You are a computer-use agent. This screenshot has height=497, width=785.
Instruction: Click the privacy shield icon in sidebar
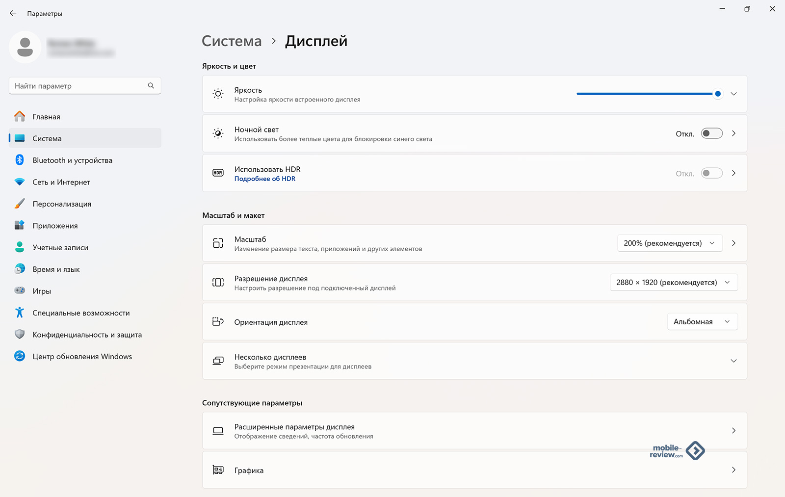pos(20,334)
